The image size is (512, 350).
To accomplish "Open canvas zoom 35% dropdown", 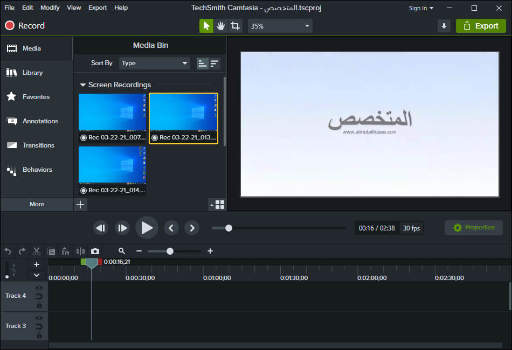I will pyautogui.click(x=280, y=26).
